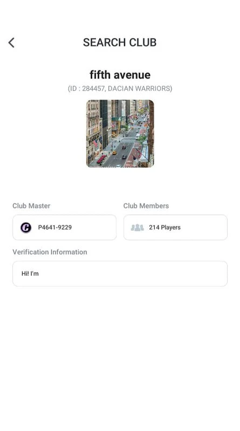240x431 pixels.
Task: Tap the opening parenthesis before ID
Action: 69,88
